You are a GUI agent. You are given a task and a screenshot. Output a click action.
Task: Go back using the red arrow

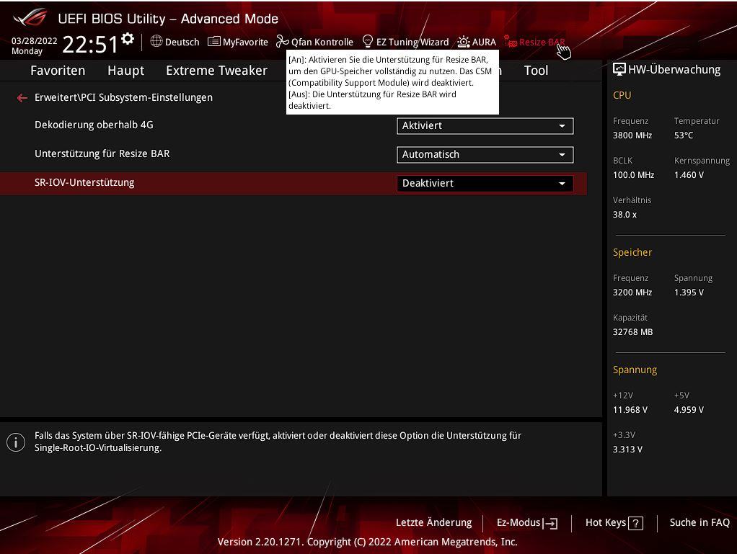22,98
